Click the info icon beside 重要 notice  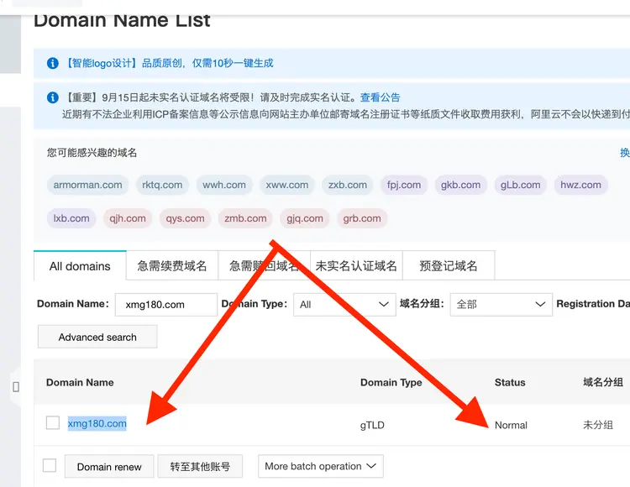(x=53, y=97)
